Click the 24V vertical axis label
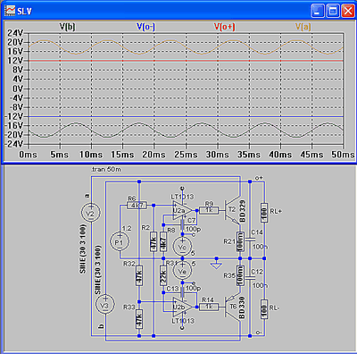 (15, 33)
